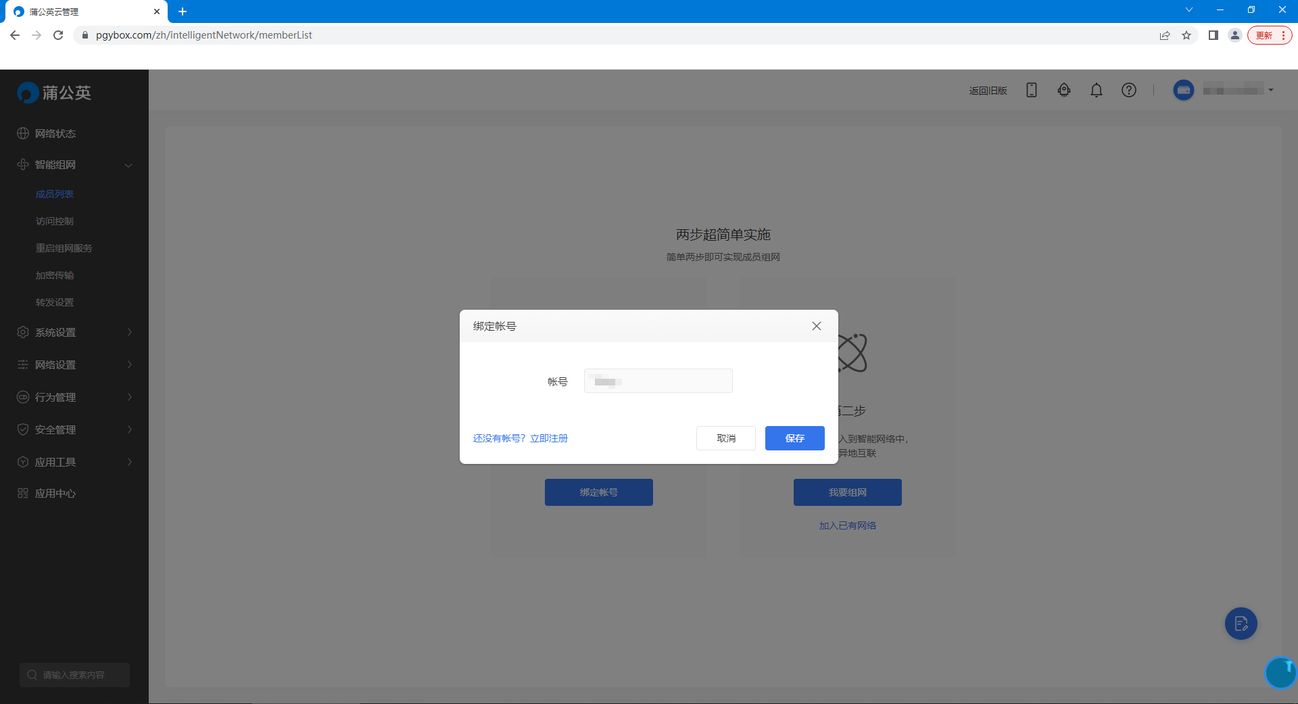The width and height of the screenshot is (1298, 704).
Task: Expand the 系统设置 submenu chevron
Action: 129,332
